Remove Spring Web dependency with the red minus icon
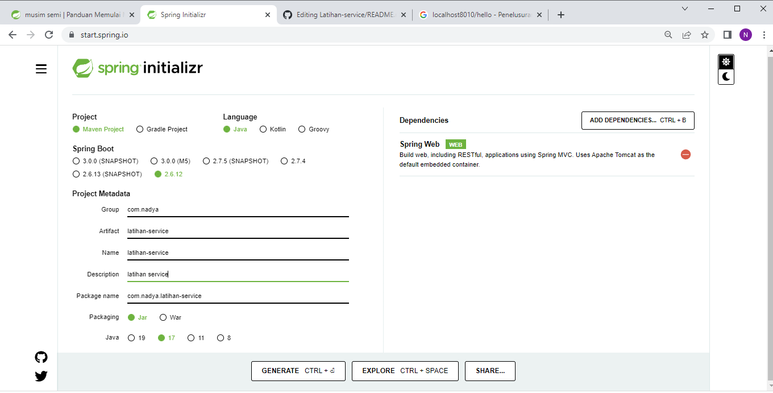The image size is (773, 393). [685, 154]
